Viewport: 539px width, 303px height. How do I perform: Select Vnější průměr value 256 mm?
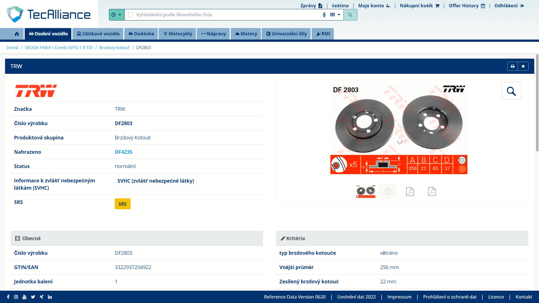click(389, 267)
